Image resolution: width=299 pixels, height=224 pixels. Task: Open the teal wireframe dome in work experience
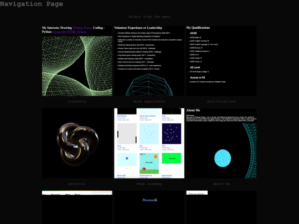149,85
